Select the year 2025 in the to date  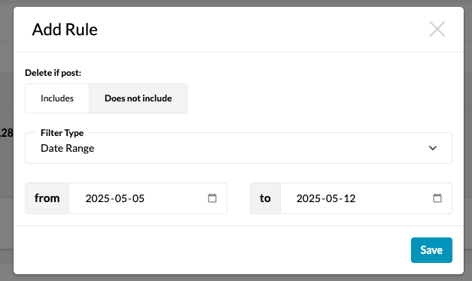308,198
